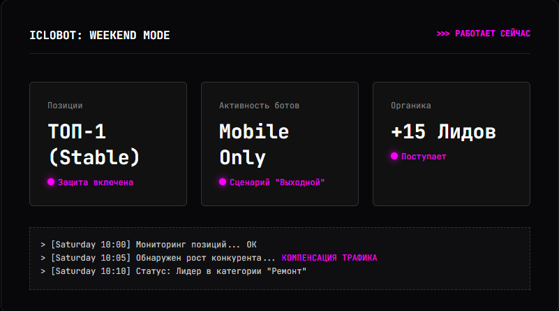Select the "Позиции" card label

click(65, 106)
